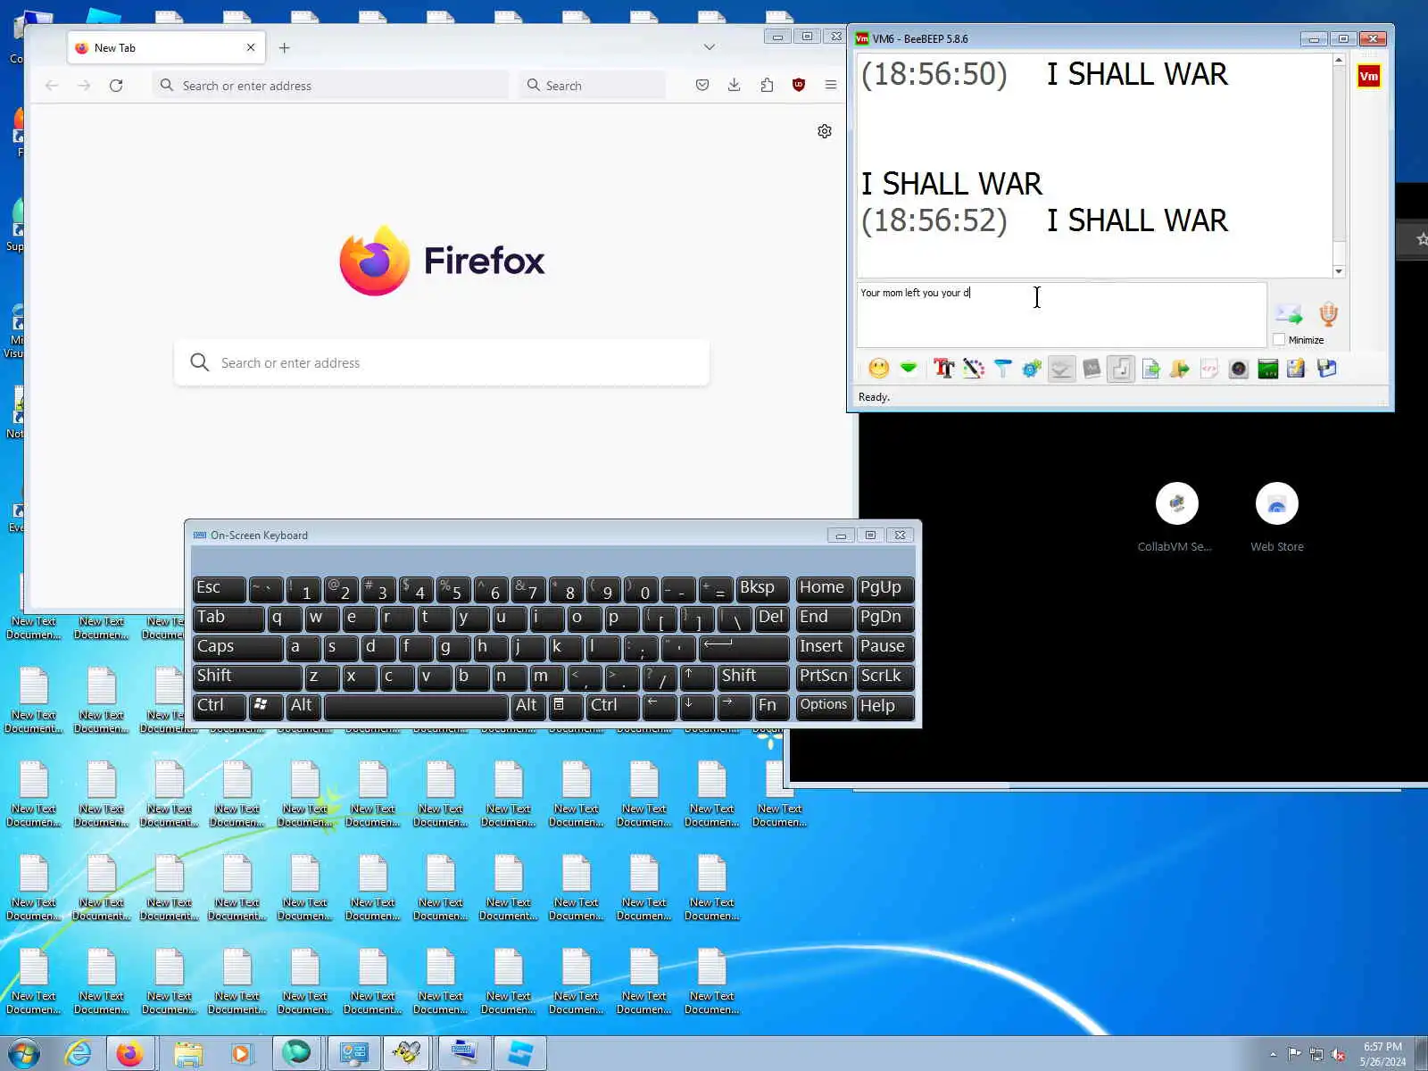The image size is (1428, 1071).
Task: Open the Firefox hamburger menu
Action: (831, 86)
